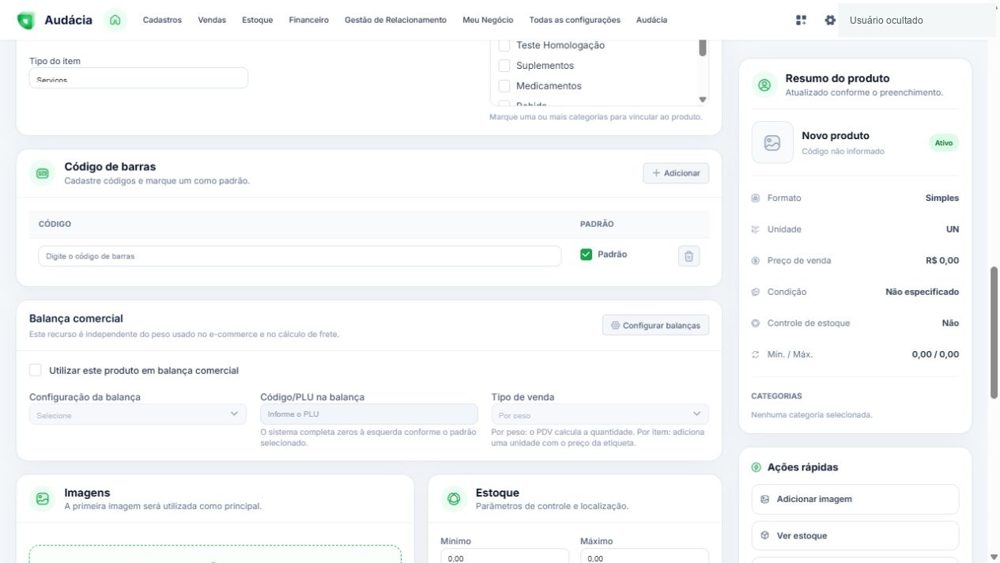1000x563 pixels.
Task: Click the Adicionar imagem quick action
Action: pos(855,499)
